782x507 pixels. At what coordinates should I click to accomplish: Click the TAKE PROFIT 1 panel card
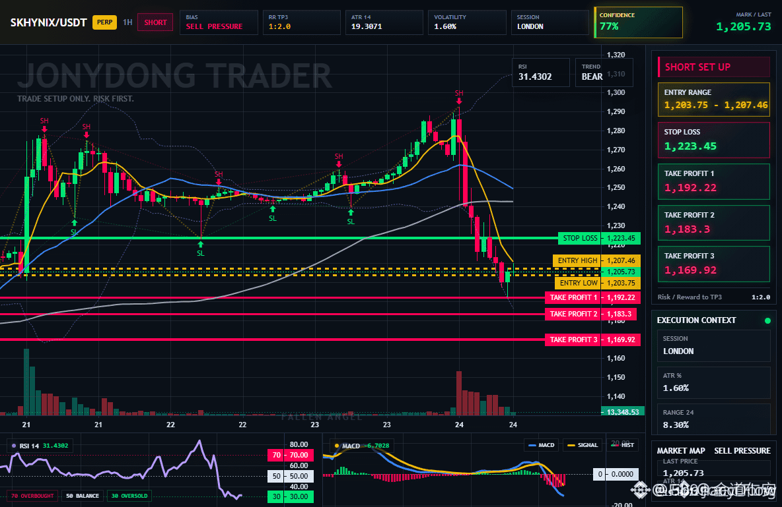pyautogui.click(x=714, y=181)
